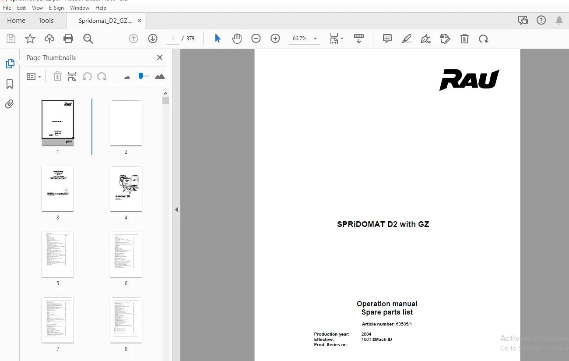Image resolution: width=569 pixels, height=361 pixels.
Task: Click the thumbnails panel scrollbar thumb
Action: tap(165, 101)
